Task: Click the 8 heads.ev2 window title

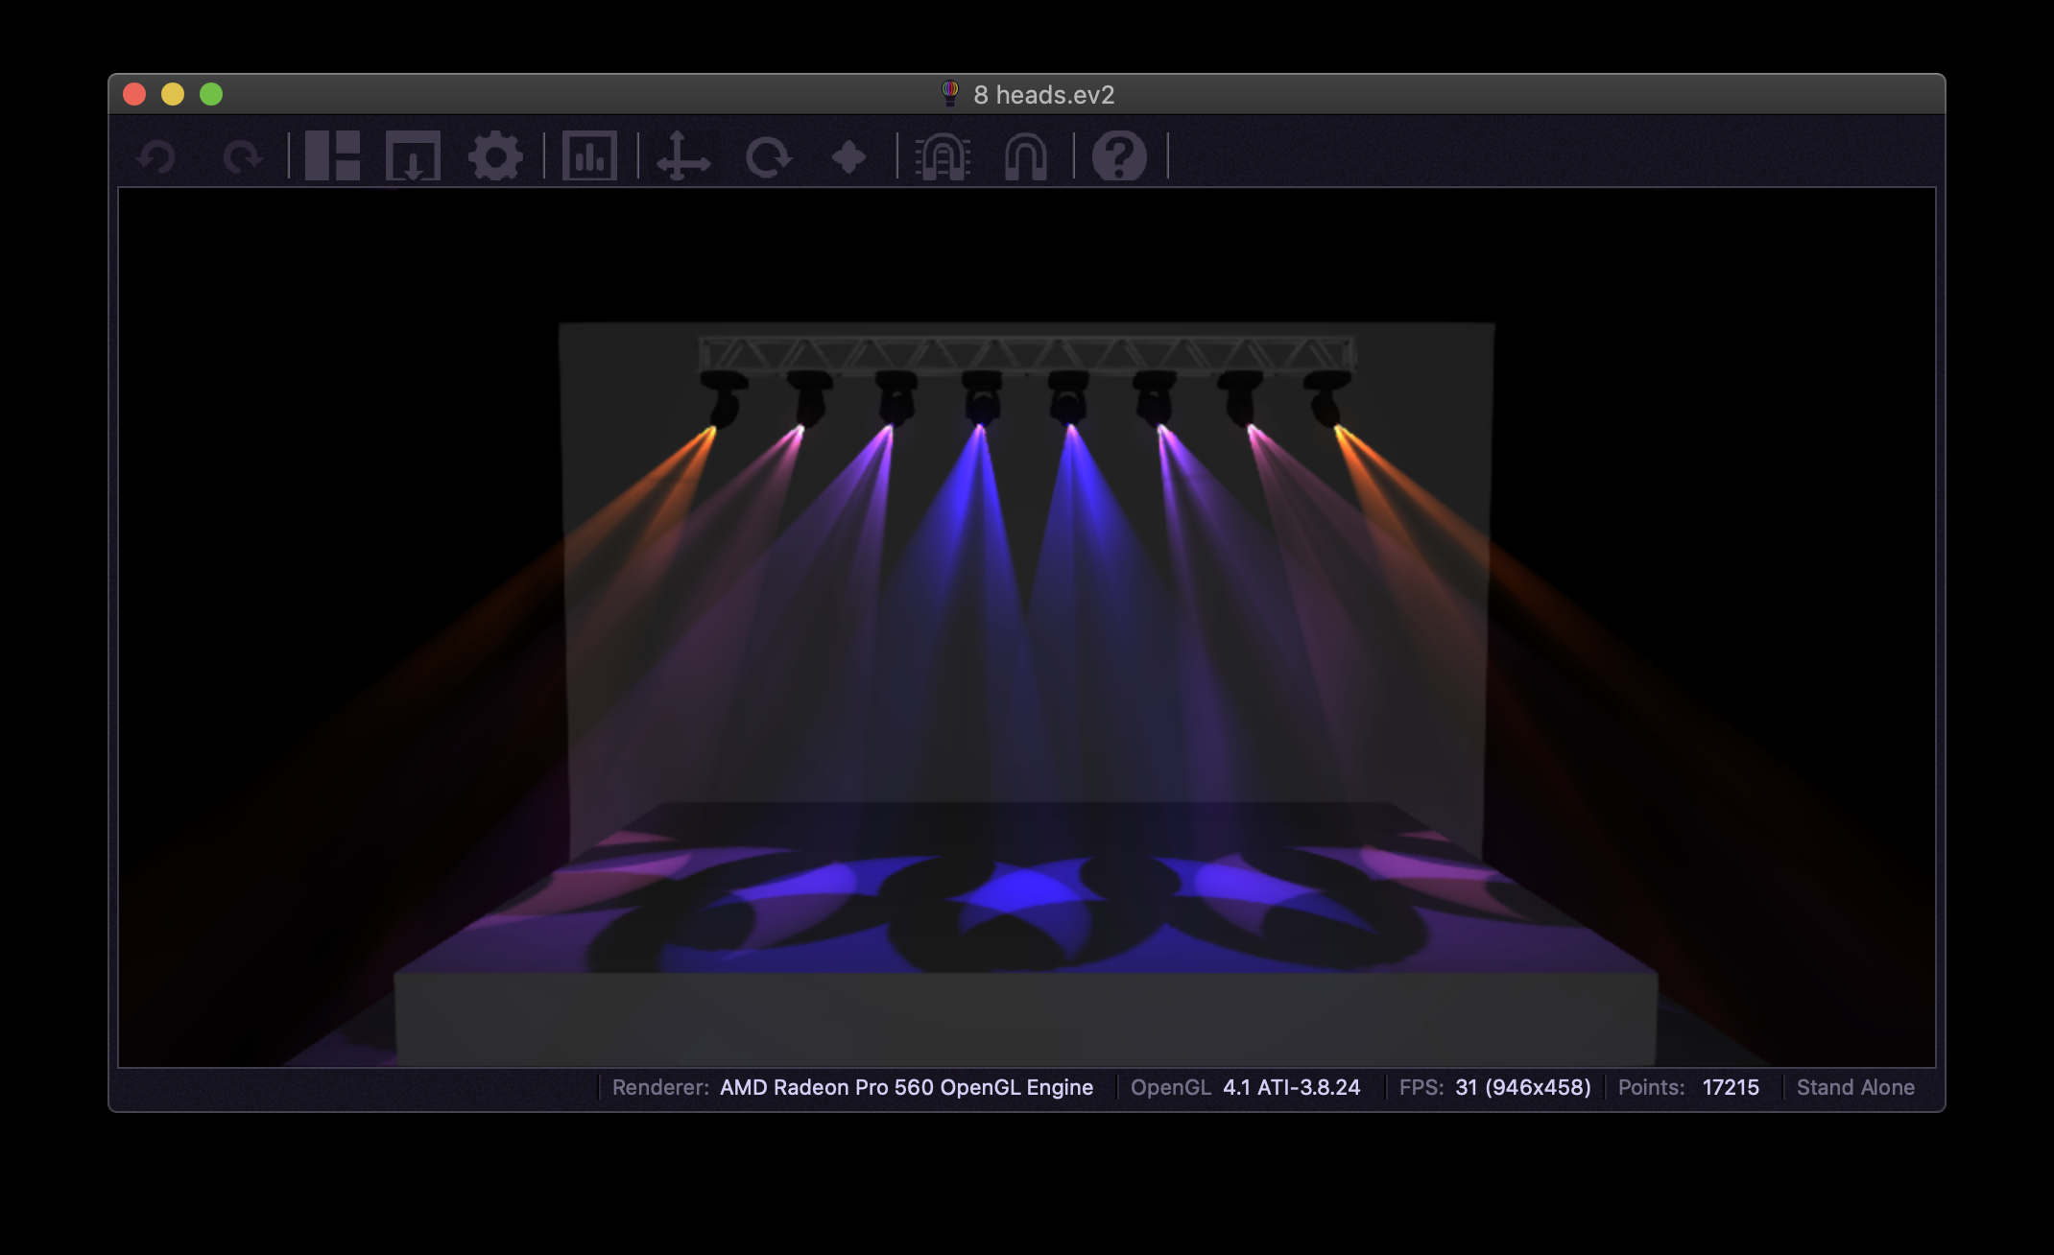Action: click(1043, 95)
